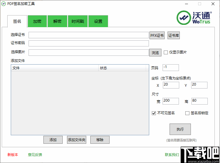Click the 选择图片 path field
The width and height of the screenshot is (220, 163).
(89, 53)
